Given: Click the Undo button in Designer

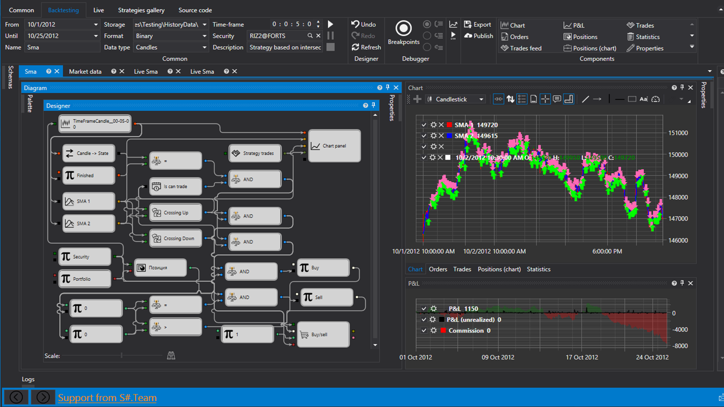Looking at the screenshot, I should point(364,24).
